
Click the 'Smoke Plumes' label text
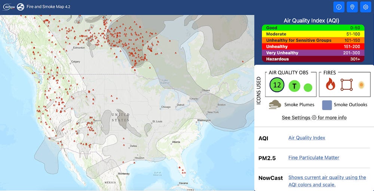[299, 105]
